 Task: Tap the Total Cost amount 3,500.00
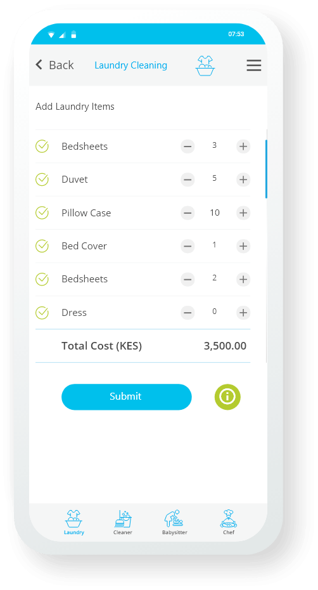click(x=225, y=346)
